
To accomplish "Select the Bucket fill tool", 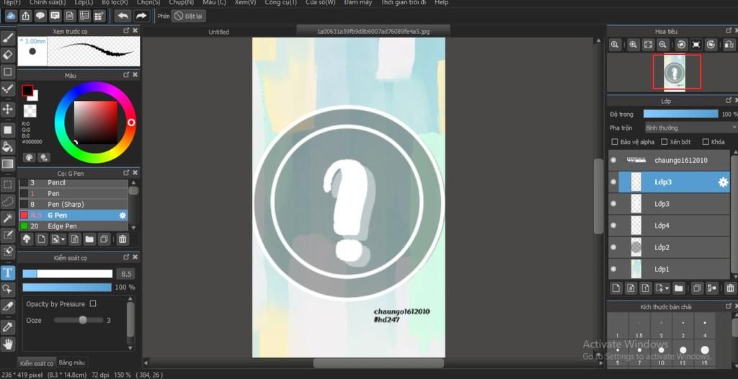I will [x=8, y=146].
